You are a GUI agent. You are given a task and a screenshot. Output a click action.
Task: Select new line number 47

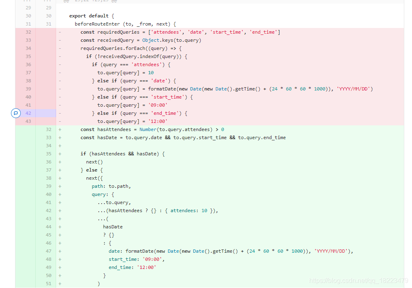click(x=49, y=251)
